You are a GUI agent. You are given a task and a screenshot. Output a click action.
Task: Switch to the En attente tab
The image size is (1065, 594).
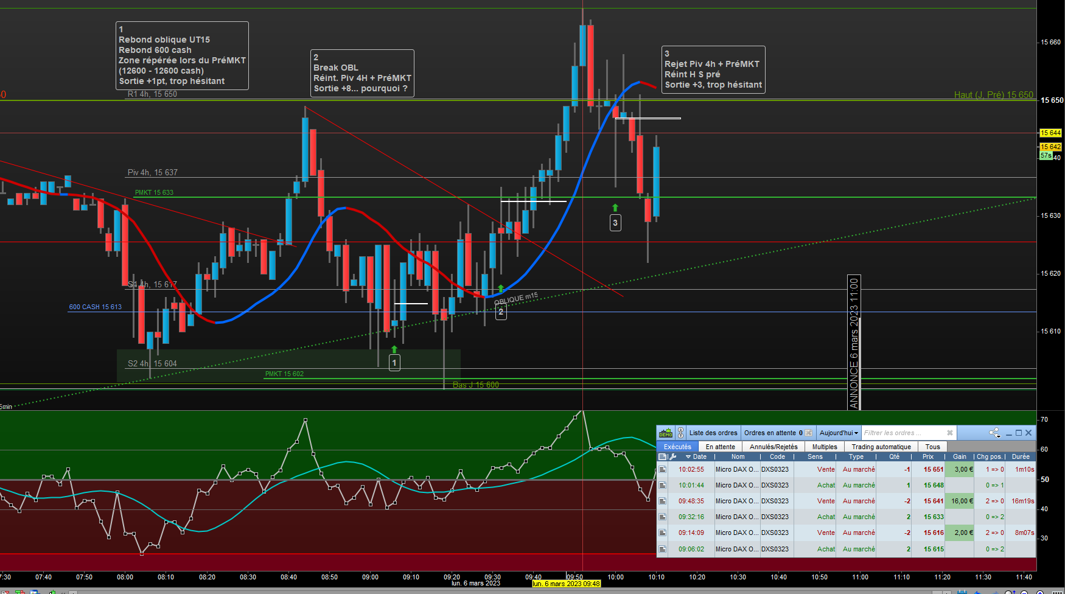[x=720, y=447]
